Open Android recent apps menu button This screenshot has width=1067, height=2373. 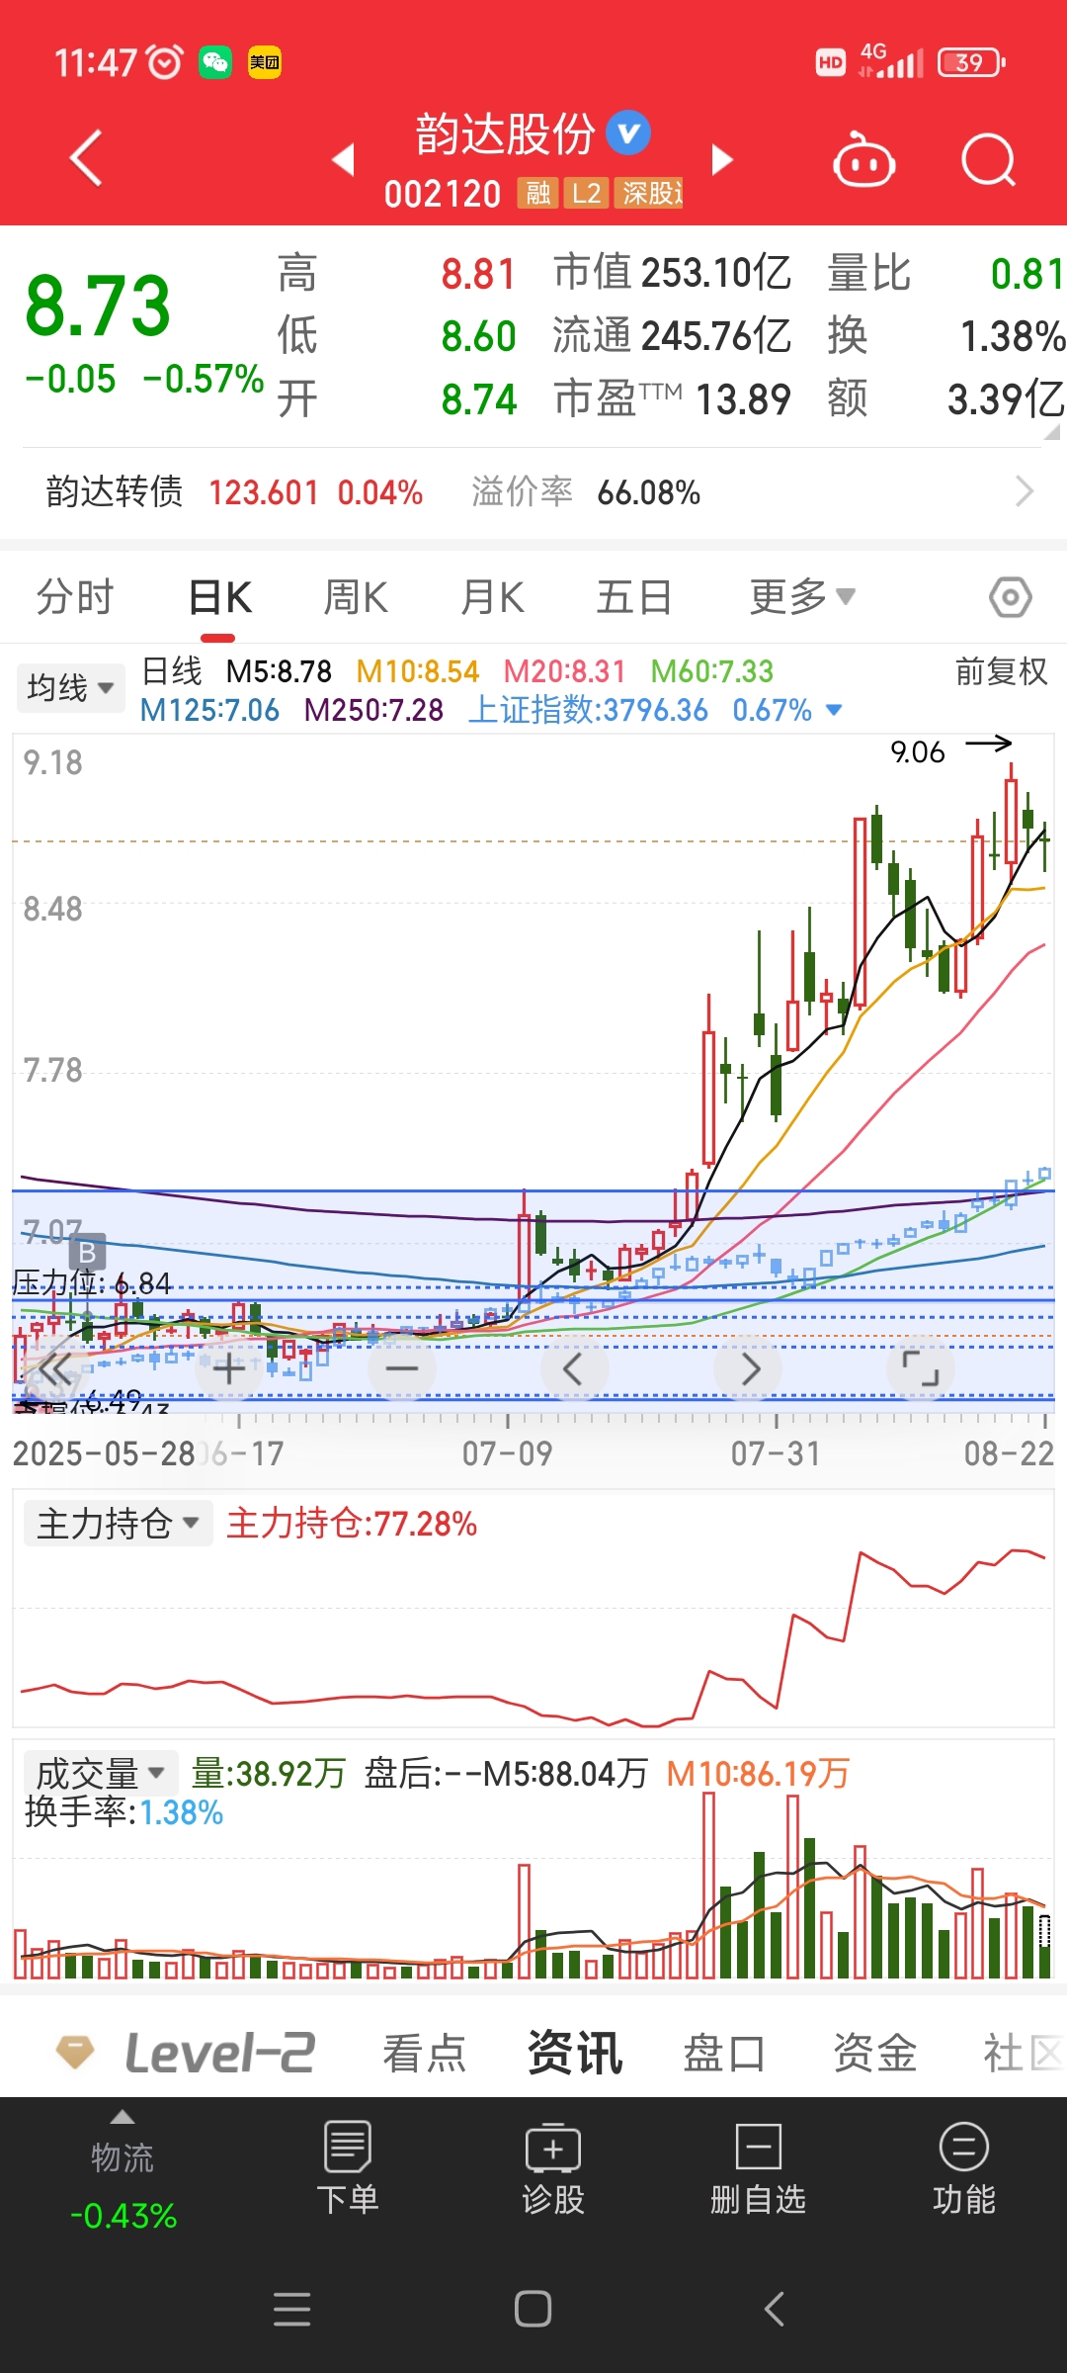pyautogui.click(x=292, y=2310)
